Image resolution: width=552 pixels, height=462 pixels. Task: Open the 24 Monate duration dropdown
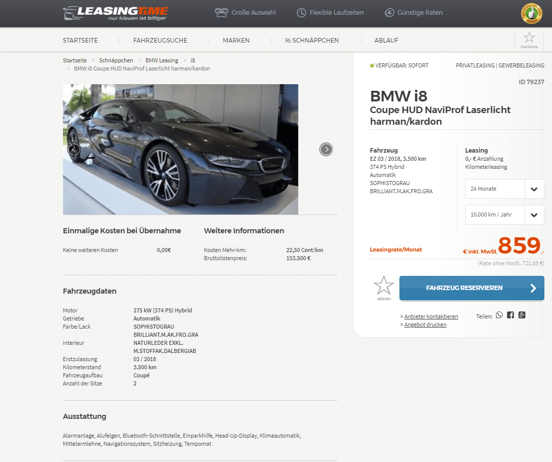504,189
